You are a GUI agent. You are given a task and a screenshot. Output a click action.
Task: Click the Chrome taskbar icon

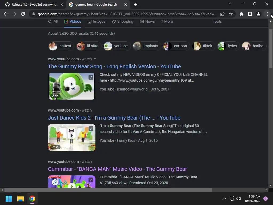[32, 199]
